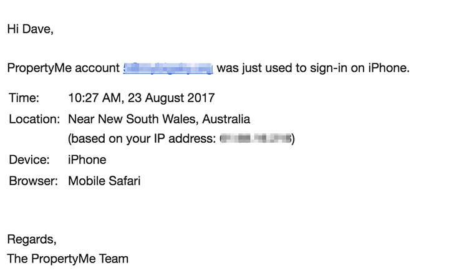The height and width of the screenshot is (273, 449).
Task: Click the "Browser:" label
Action: tap(33, 181)
